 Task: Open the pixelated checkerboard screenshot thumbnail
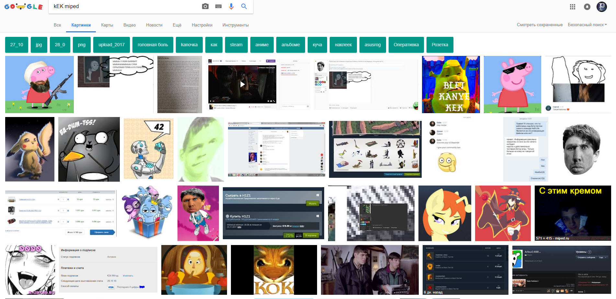point(371,213)
